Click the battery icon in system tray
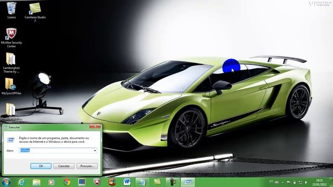The image size is (333, 187). [294, 182]
